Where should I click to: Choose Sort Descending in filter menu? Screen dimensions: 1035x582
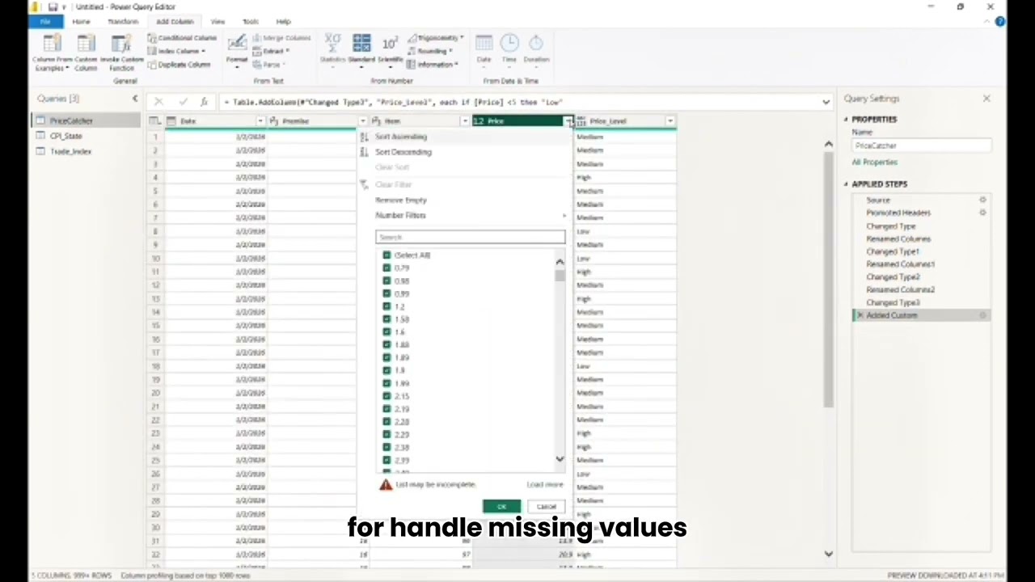click(403, 152)
